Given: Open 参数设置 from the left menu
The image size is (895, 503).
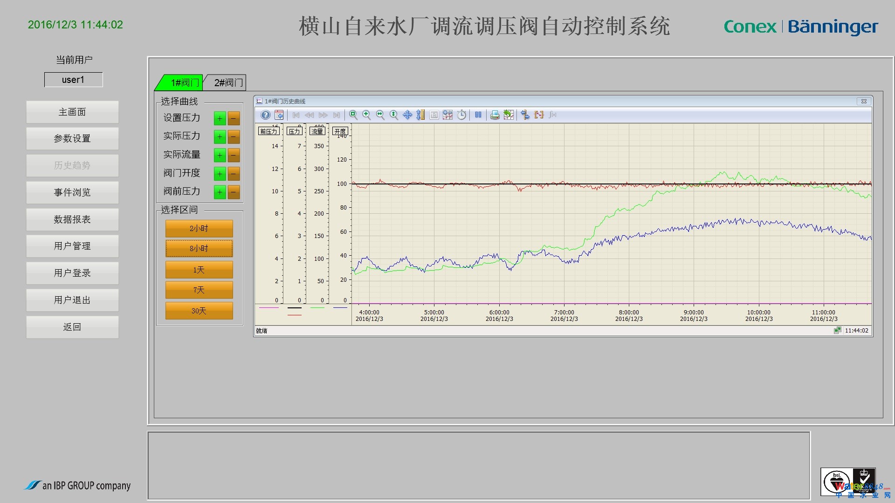Looking at the screenshot, I should coord(72,139).
